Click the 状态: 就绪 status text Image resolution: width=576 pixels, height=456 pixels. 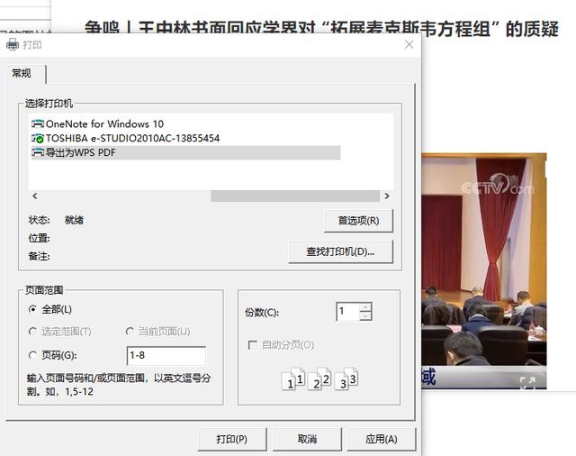pos(56,220)
